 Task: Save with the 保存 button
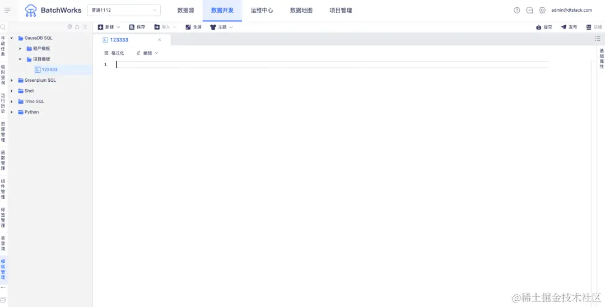[x=137, y=27]
